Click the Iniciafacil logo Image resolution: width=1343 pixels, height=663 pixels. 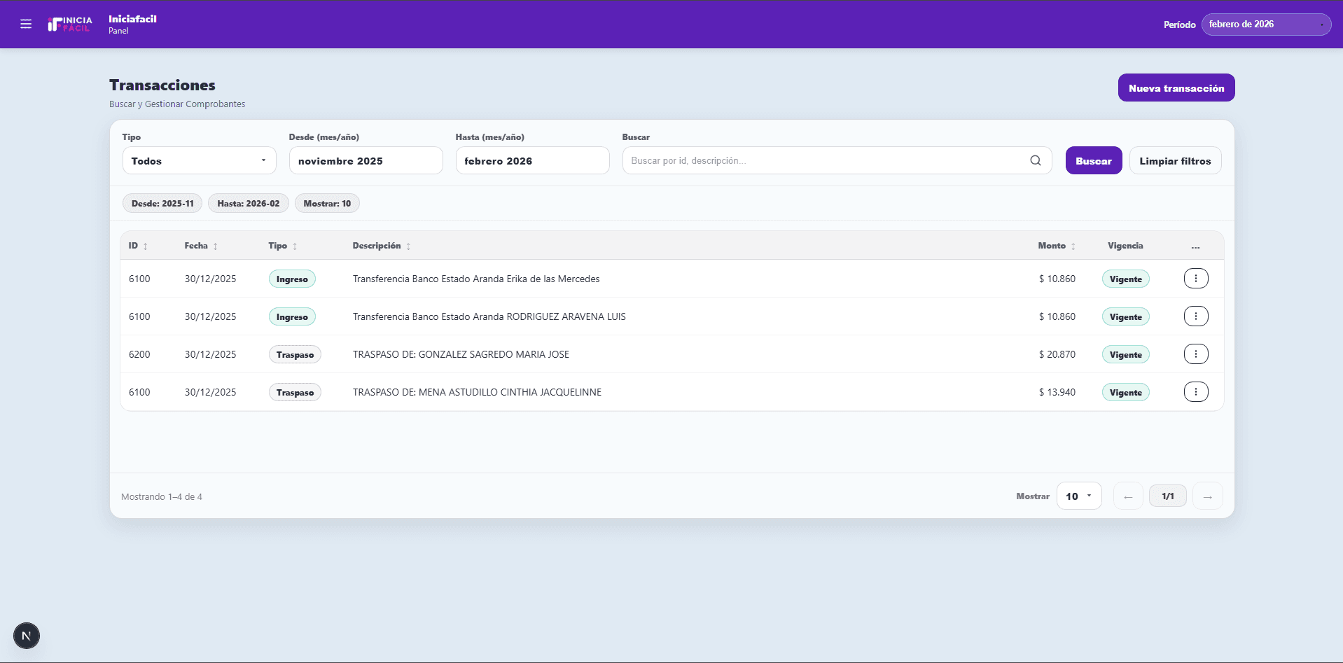click(70, 25)
